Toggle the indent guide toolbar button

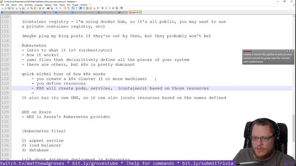(80, 8)
